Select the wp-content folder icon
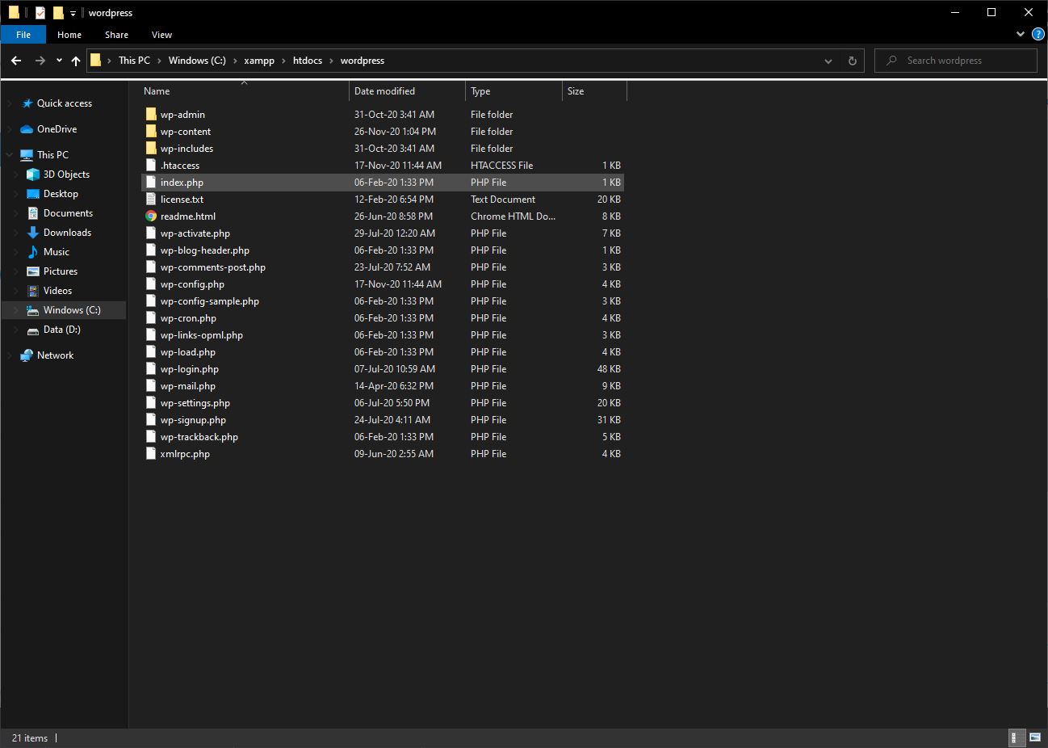The image size is (1048, 748). point(151,132)
